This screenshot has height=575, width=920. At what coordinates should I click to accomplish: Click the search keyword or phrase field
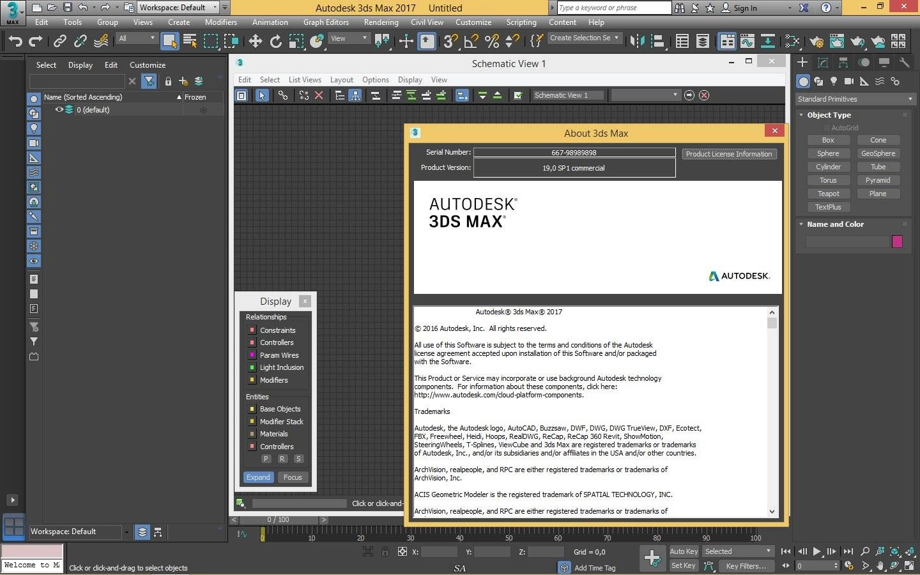[x=613, y=8]
